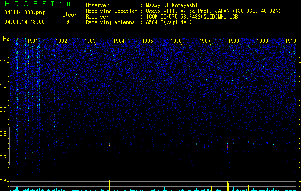
Task: Click the meteor count value 9
Action: (68, 22)
